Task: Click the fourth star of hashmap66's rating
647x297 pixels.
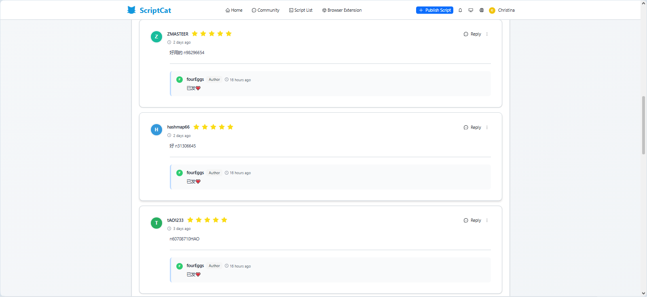Action: click(x=222, y=127)
